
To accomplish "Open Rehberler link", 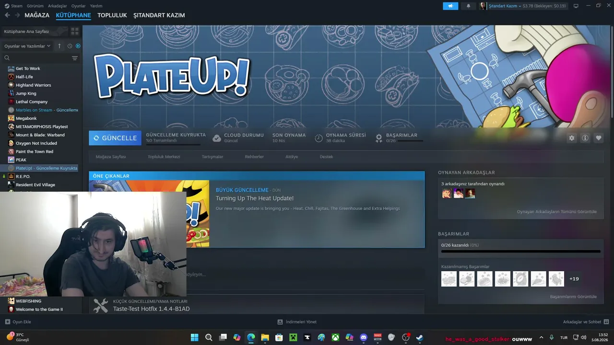I will pyautogui.click(x=254, y=157).
